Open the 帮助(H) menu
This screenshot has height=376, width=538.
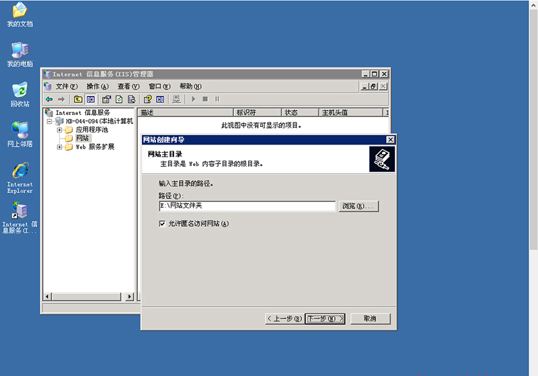(190, 87)
